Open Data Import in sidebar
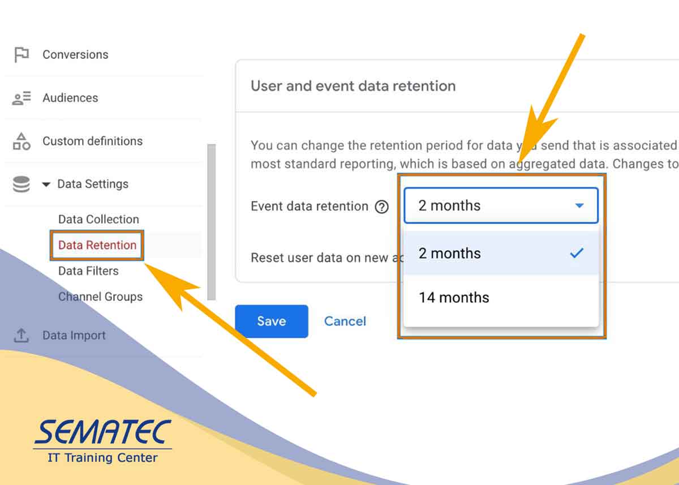Image resolution: width=679 pixels, height=485 pixels. click(x=74, y=336)
